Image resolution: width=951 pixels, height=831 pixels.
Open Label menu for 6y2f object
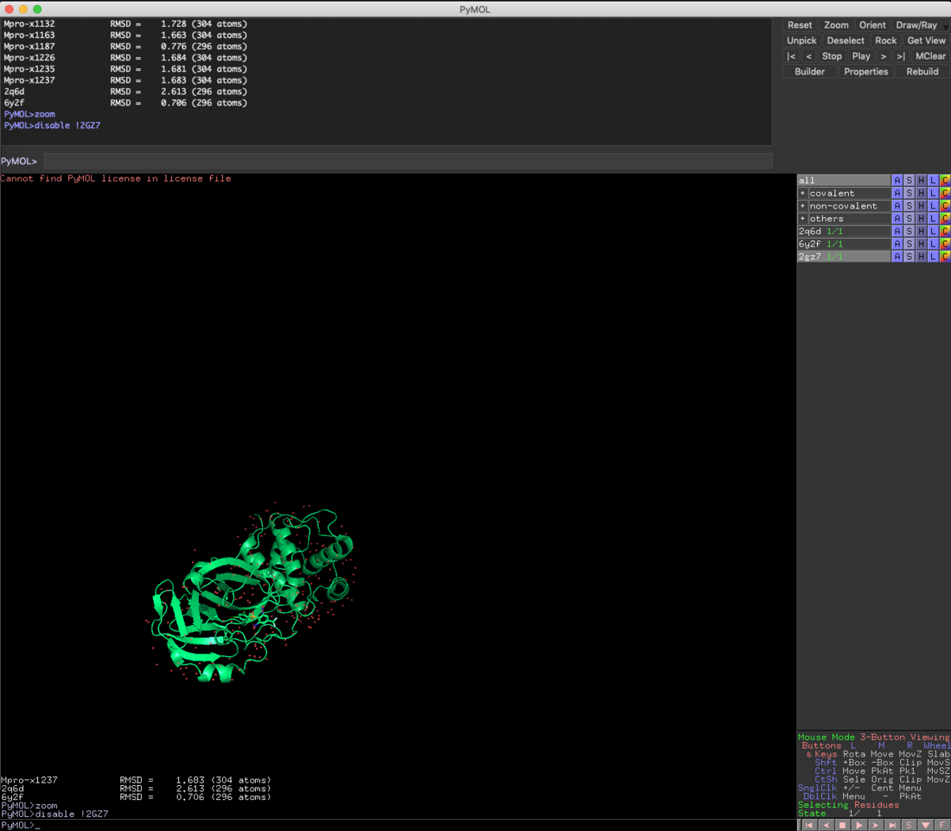pyautogui.click(x=933, y=244)
